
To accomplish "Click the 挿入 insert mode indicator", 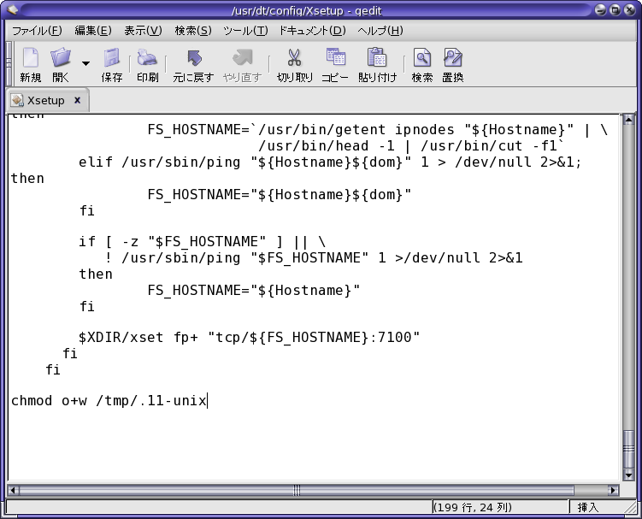I will [x=587, y=508].
